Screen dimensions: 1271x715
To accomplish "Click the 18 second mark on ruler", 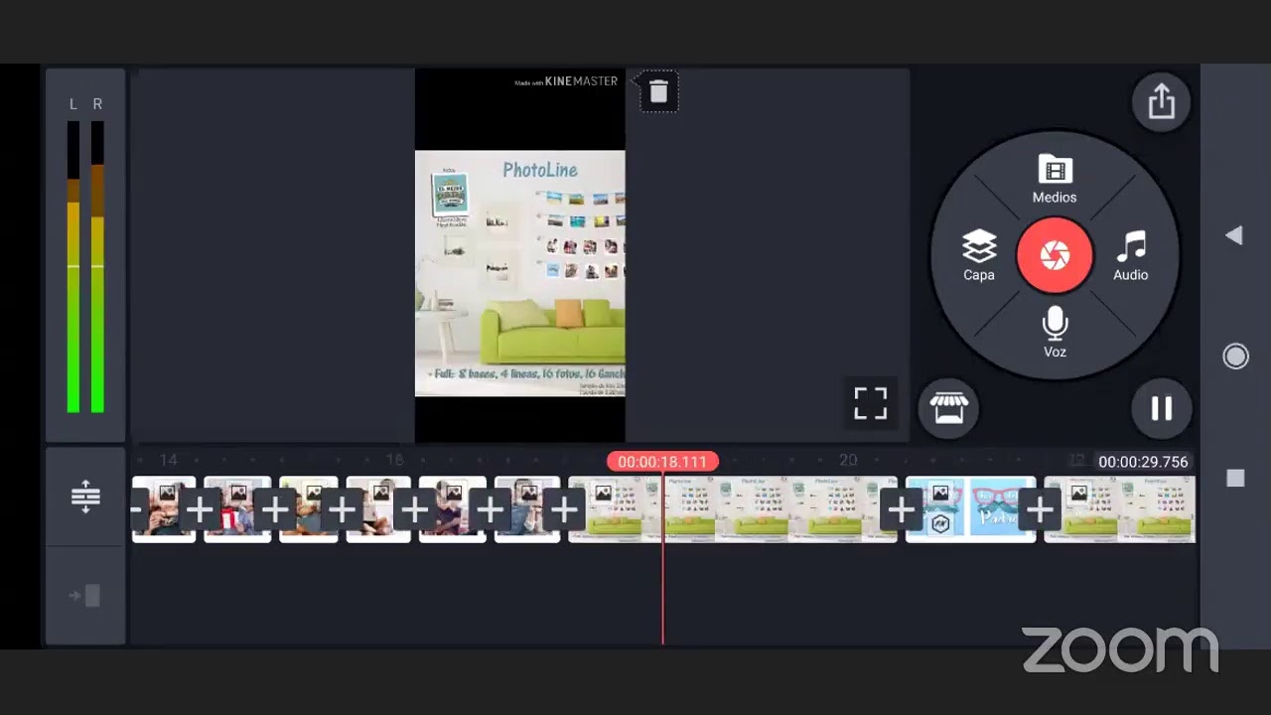I will click(394, 460).
